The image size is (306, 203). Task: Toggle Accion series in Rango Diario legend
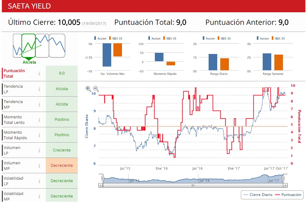[209, 38]
